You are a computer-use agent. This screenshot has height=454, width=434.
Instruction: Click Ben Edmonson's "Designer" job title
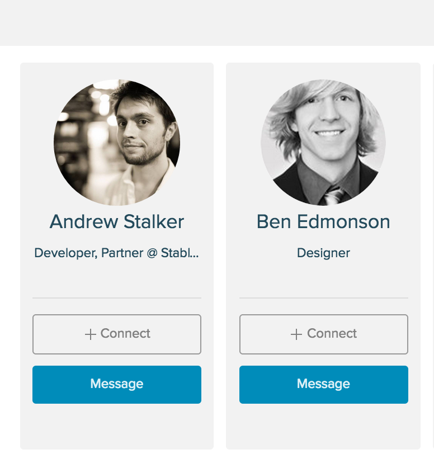tap(323, 253)
